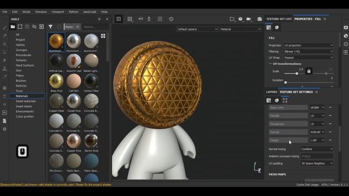
Task: Switch to the Layers tab
Action: [272, 92]
